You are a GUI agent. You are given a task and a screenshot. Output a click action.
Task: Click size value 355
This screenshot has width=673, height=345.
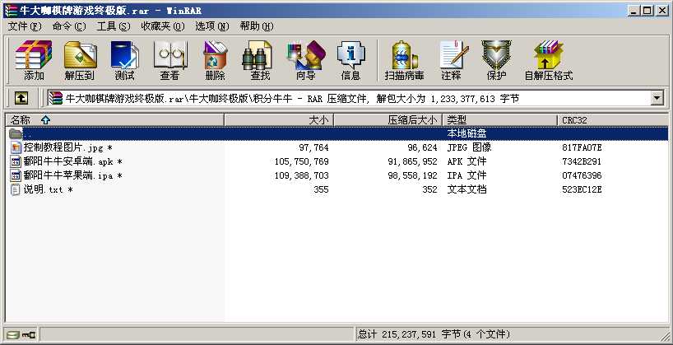point(321,189)
